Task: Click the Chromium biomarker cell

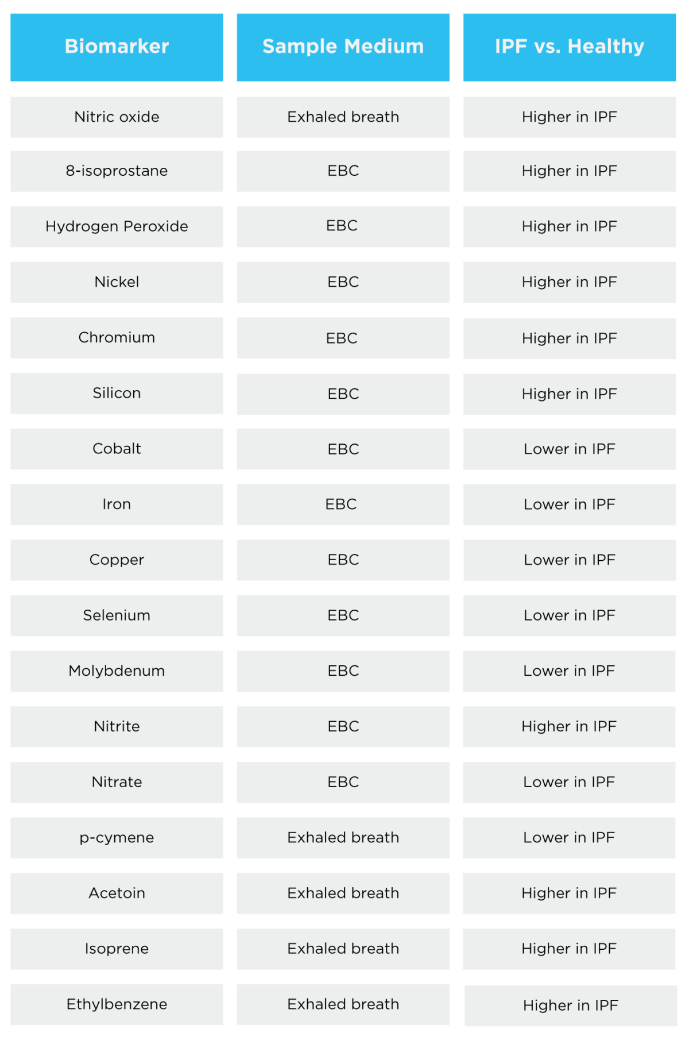Action: click(x=117, y=337)
